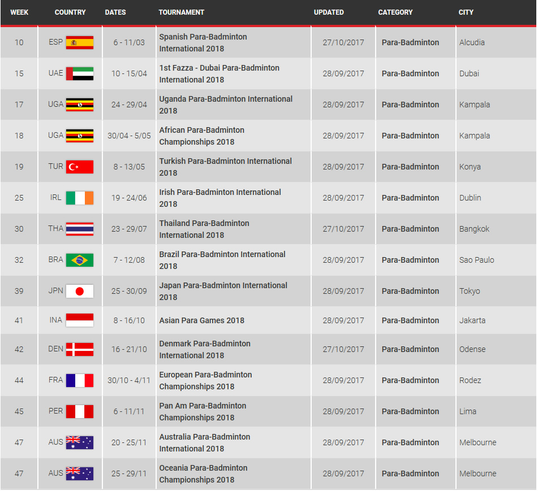Image resolution: width=538 pixels, height=491 pixels.
Task: Click the Peru flag icon
Action: point(80,411)
